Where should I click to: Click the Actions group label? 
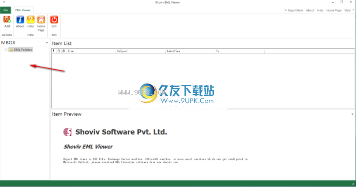tap(7, 35)
